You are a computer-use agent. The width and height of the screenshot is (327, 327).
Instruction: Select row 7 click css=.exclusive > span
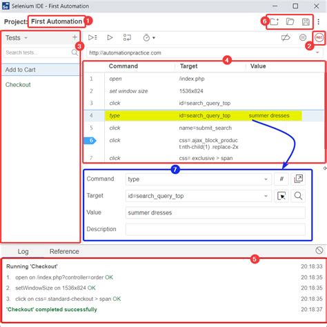[x=204, y=158]
